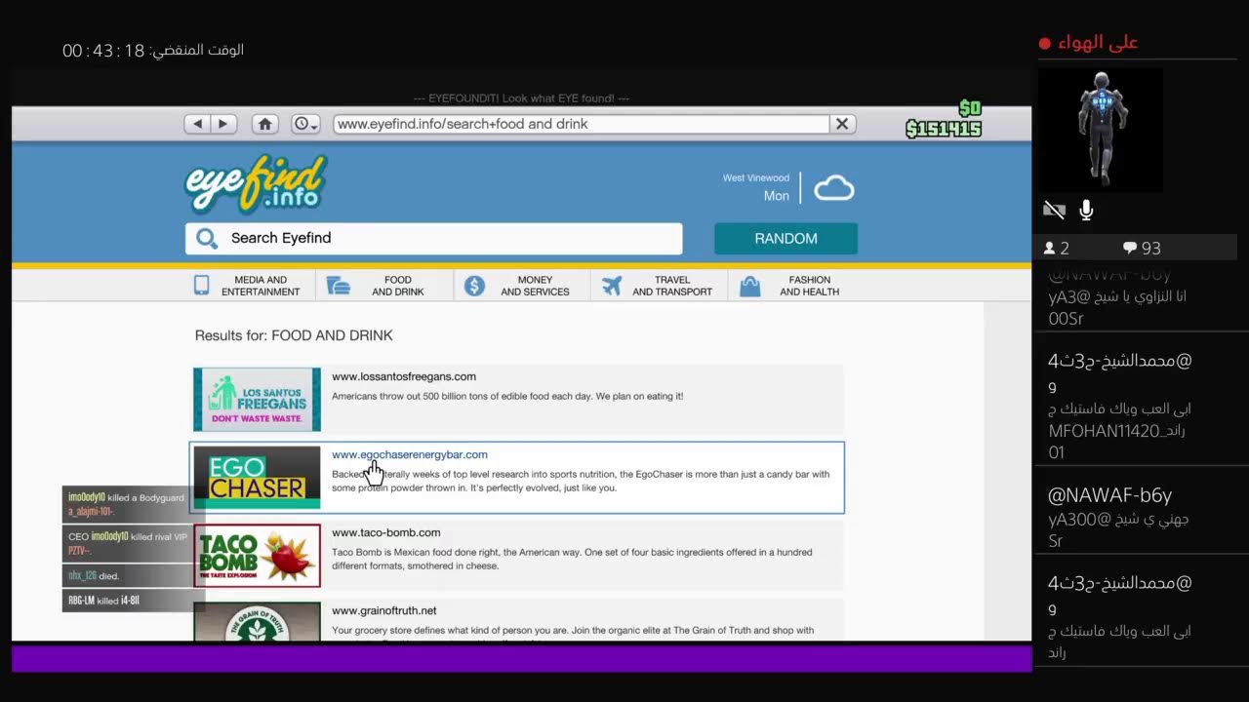This screenshot has height=702, width=1249.
Task: Open www.taco-bomb.com link
Action: [386, 532]
